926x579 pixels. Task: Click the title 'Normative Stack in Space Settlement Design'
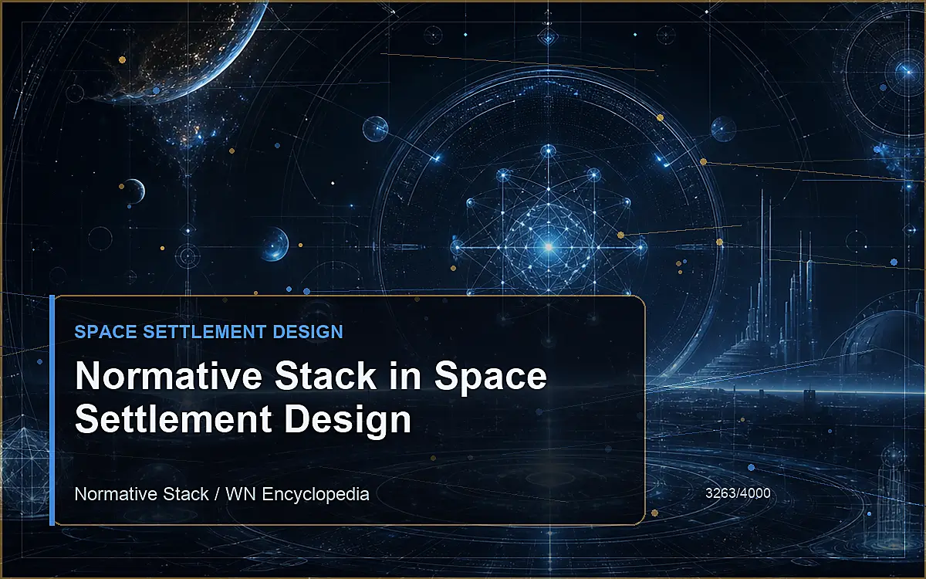(x=310, y=398)
